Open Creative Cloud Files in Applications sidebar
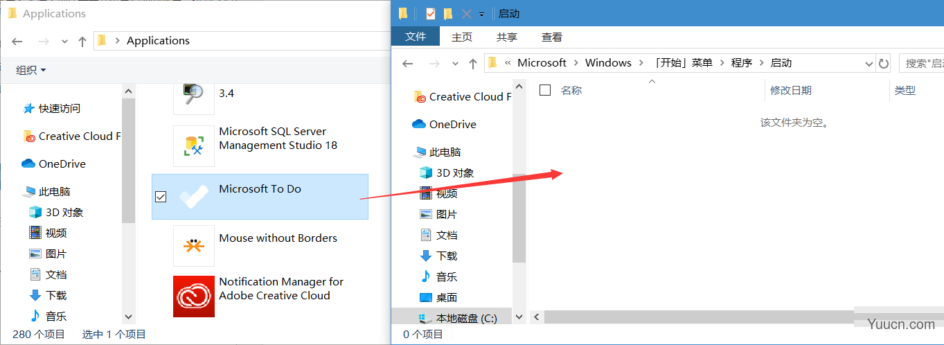Screen dimensions: 944x345 click(x=71, y=136)
